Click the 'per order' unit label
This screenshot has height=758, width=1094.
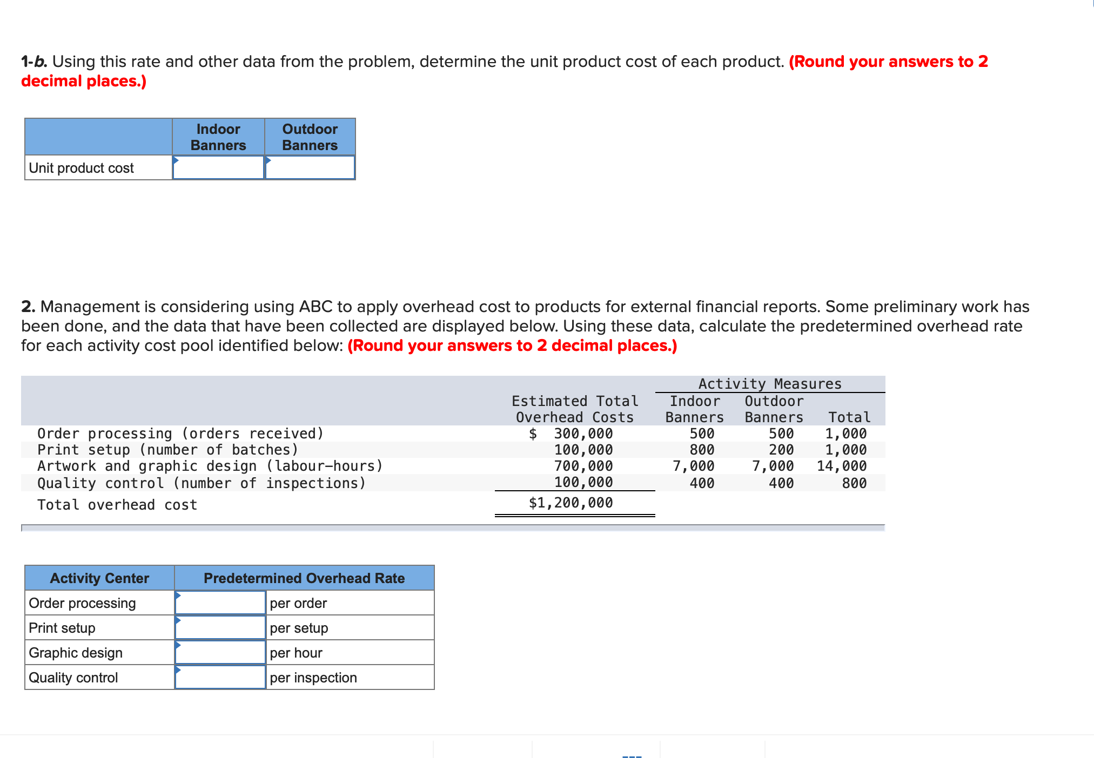[x=298, y=603]
